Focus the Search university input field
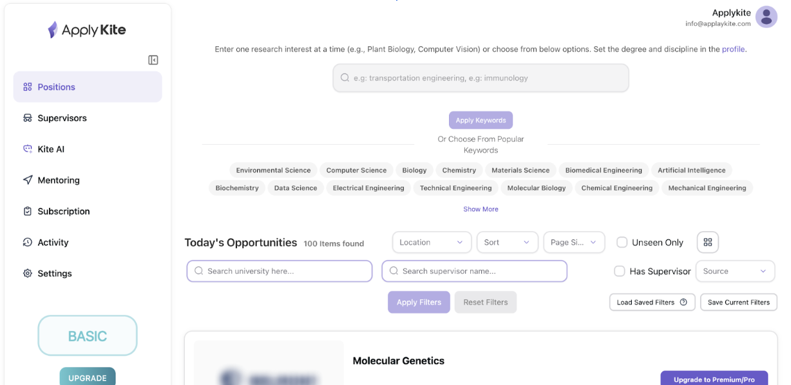The image size is (791, 385). [x=280, y=271]
